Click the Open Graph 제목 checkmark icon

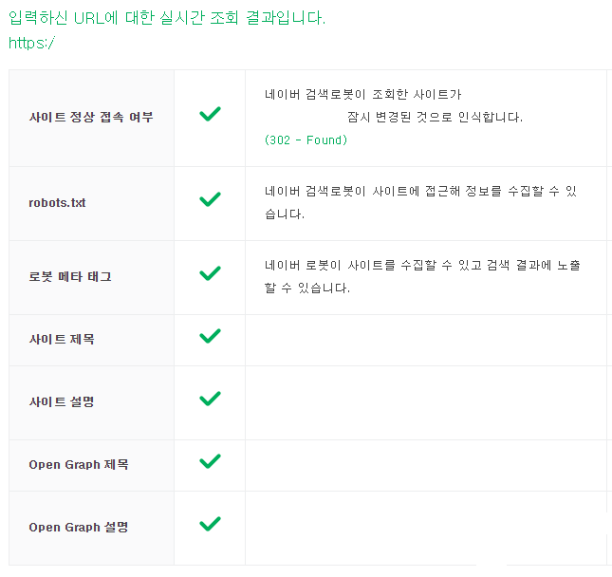(x=210, y=461)
